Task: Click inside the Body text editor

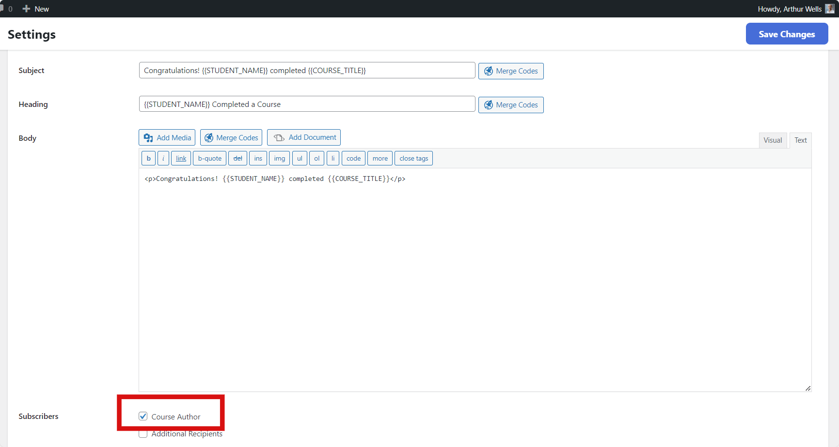Action: pos(475,280)
